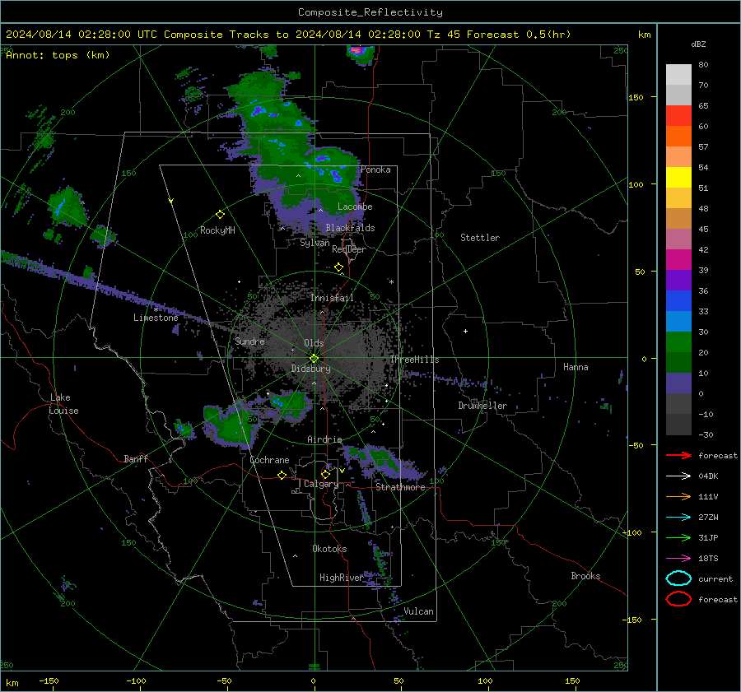Click the RockyMH label
This screenshot has width=741, height=692.
tap(217, 230)
